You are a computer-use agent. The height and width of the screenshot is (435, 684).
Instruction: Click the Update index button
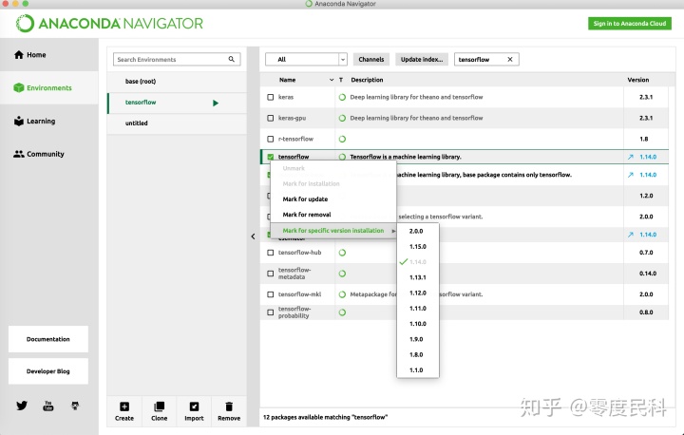click(x=422, y=59)
